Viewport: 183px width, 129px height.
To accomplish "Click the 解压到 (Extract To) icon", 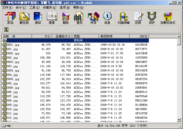I will click(24, 18).
